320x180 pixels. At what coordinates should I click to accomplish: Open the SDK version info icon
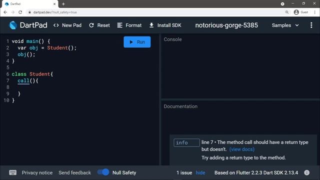[306, 172]
